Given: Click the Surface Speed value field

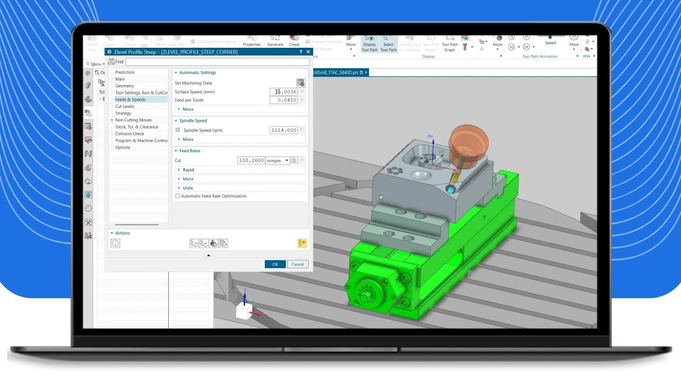Looking at the screenshot, I should pos(284,91).
